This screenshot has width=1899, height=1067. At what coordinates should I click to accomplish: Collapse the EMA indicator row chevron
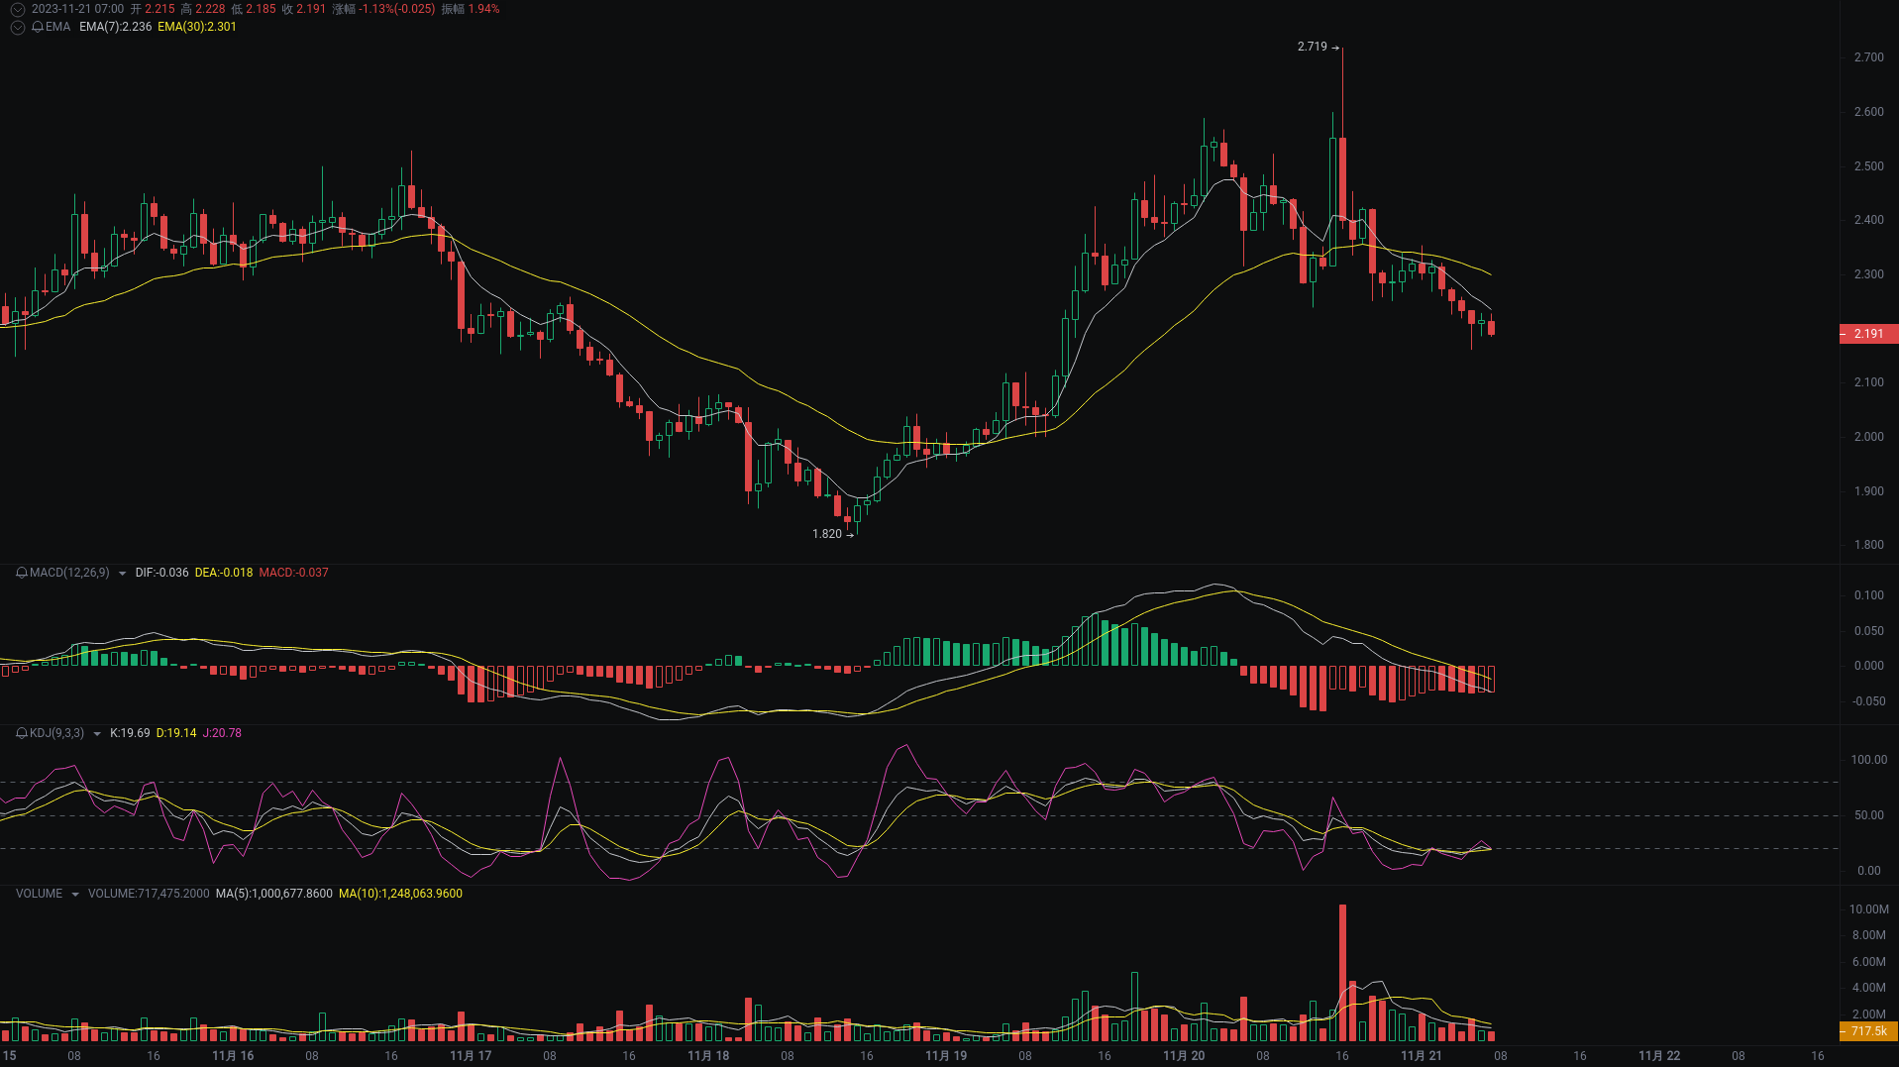pyautogui.click(x=17, y=27)
